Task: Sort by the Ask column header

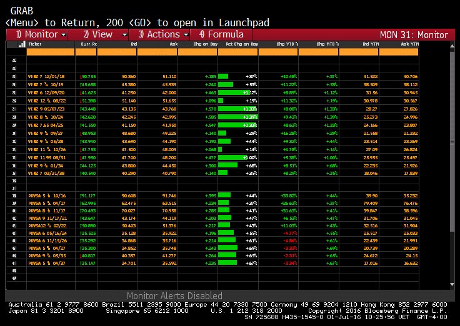Action: (173, 44)
